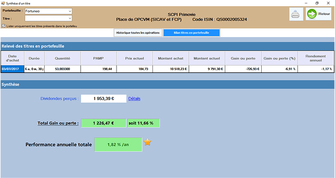Click the Gain ou perte (%) column header

pos(279,58)
